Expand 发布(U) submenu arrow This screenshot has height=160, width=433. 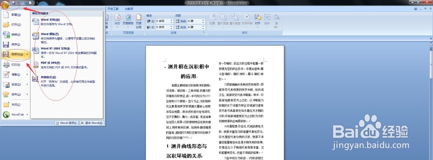click(x=27, y=94)
